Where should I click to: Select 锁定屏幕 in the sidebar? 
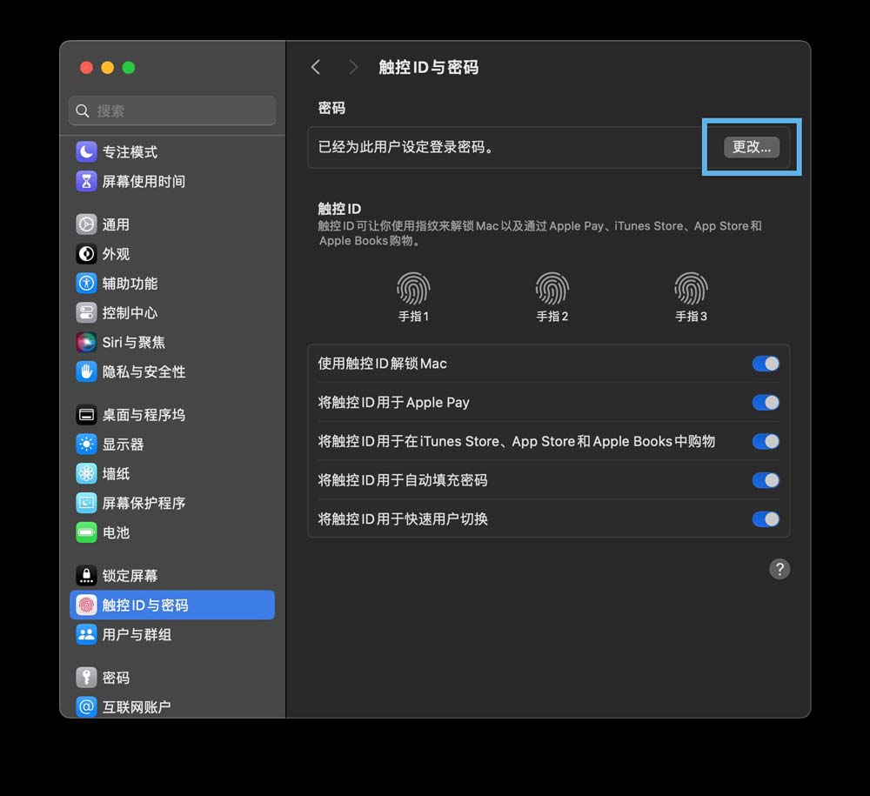click(x=130, y=576)
